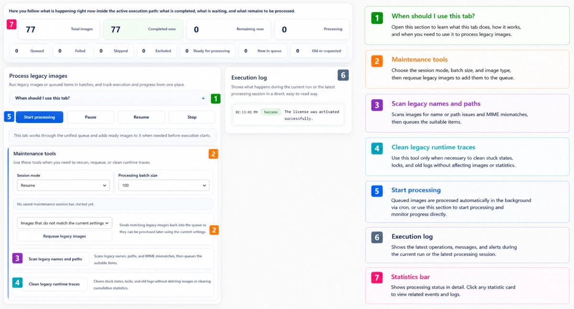The width and height of the screenshot is (574, 309).
Task: Click the purple number 3 legend badge
Action: coord(377,105)
